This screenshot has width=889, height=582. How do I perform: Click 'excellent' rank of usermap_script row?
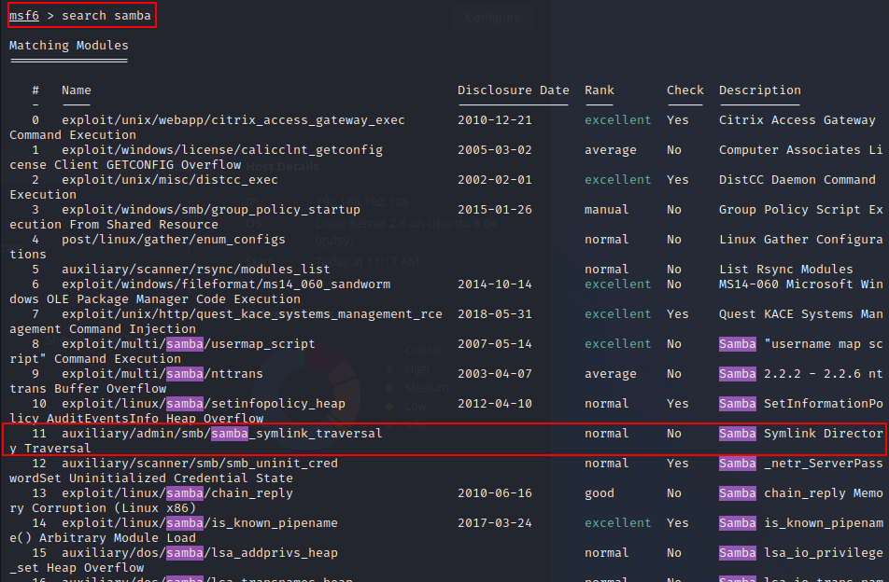618,343
